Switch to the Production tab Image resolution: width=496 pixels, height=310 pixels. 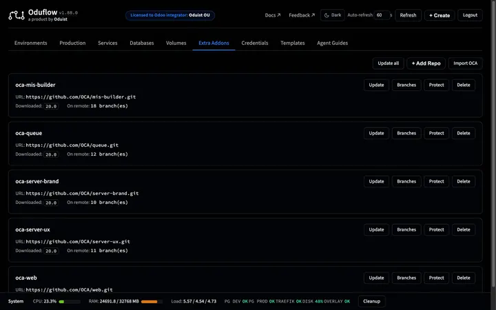pos(72,43)
